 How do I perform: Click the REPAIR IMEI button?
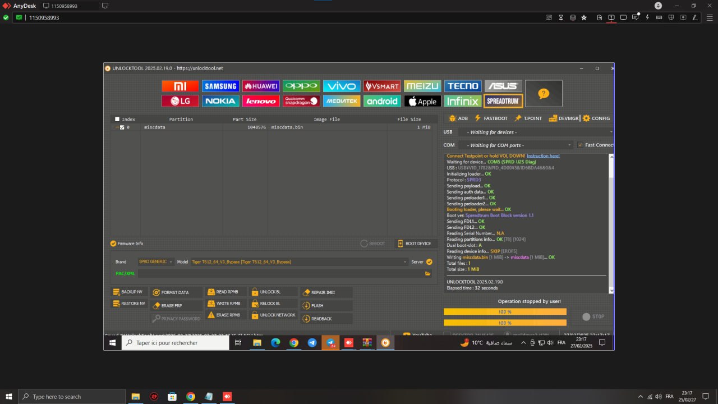(326, 292)
